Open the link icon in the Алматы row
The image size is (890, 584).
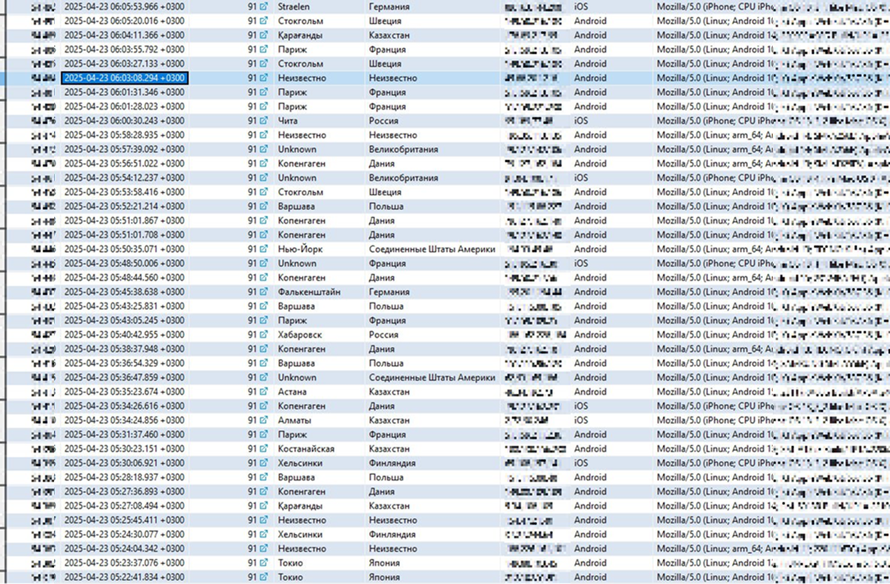264,420
